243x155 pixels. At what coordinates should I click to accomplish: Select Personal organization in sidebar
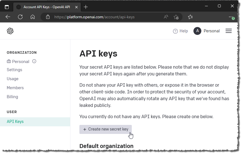[x=21, y=62]
